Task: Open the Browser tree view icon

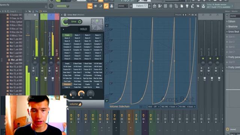Action: pyautogui.click(x=176, y=6)
